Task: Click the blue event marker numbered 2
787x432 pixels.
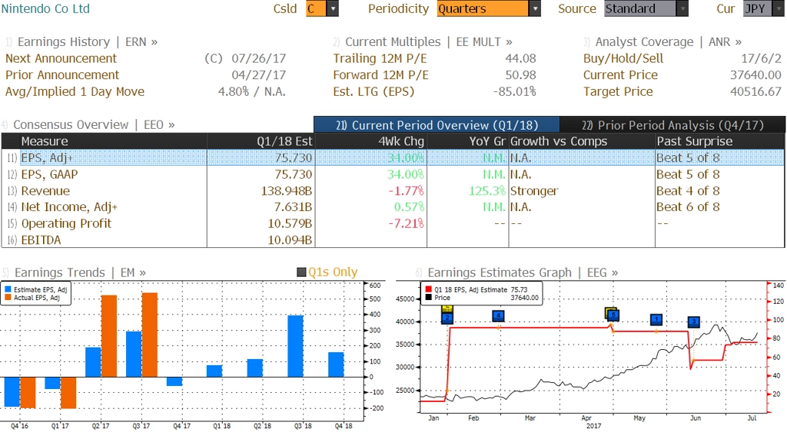Action: (447, 318)
